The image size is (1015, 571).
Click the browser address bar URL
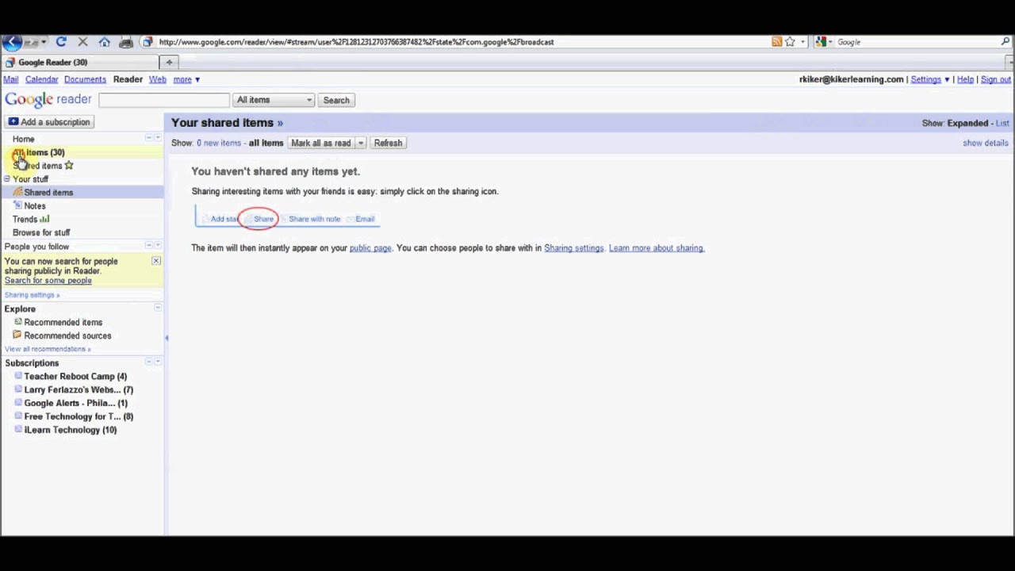(357, 42)
